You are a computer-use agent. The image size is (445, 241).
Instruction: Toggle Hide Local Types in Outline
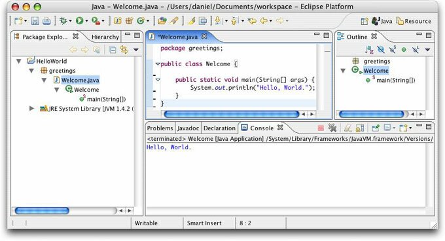(x=416, y=50)
